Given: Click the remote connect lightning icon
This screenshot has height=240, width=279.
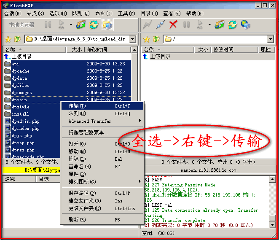Looking at the screenshot, I should [x=148, y=25].
